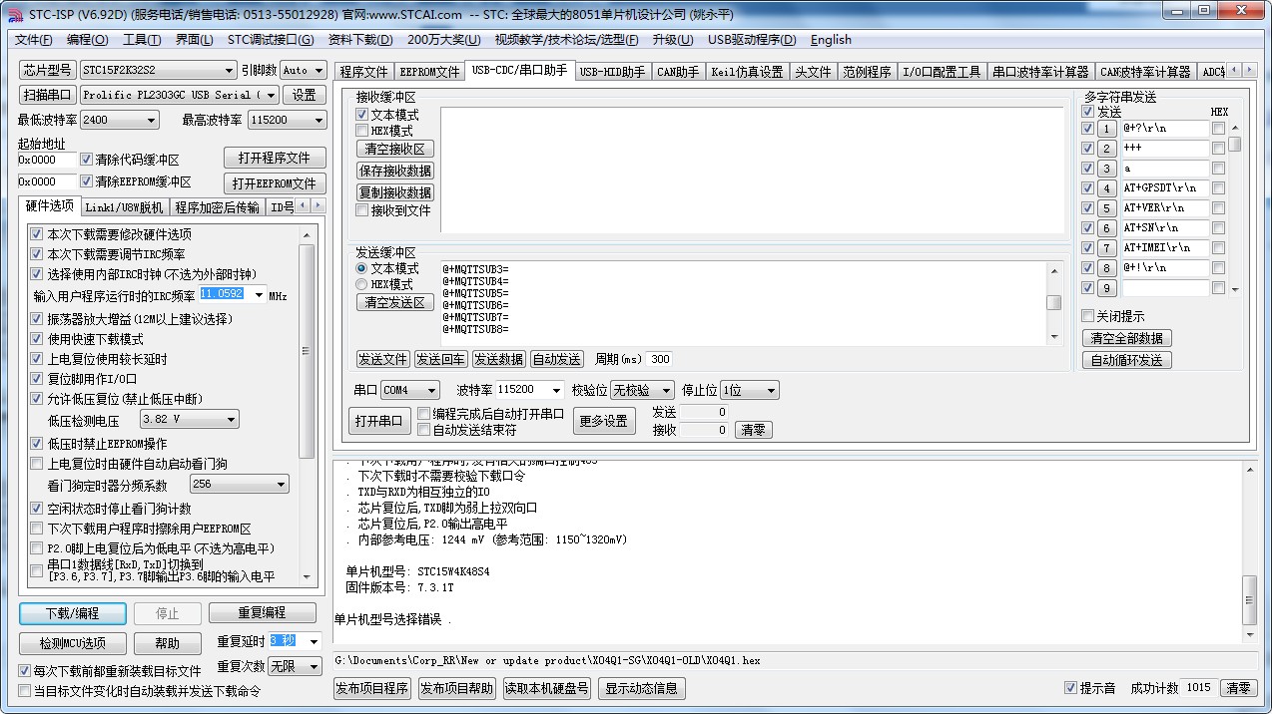Open the 资料下载 menu
This screenshot has height=714, width=1272.
pyautogui.click(x=359, y=40)
